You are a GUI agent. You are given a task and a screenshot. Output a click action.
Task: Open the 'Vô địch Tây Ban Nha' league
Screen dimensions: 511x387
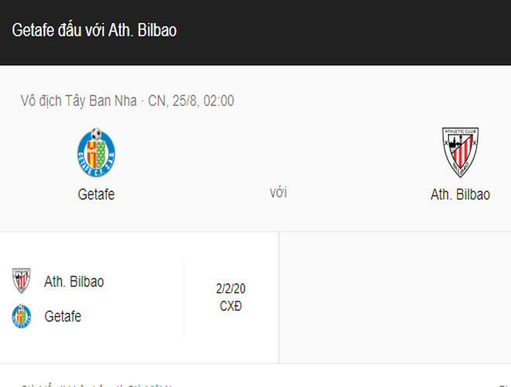click(x=78, y=101)
